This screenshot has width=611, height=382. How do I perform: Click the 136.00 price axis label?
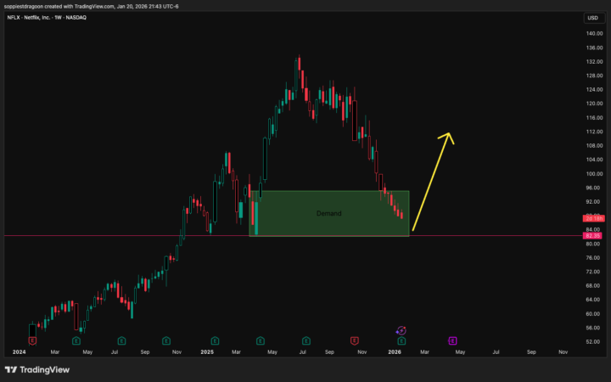coord(595,48)
